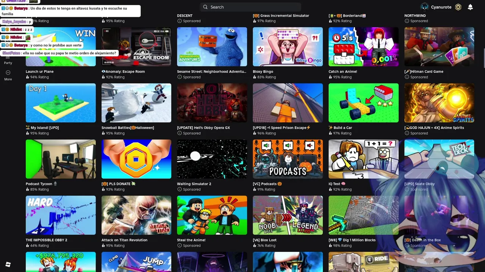Screen dimensions: 485x272
Task: Open Podcast Tycoon thumbnail
Action: tap(61, 159)
